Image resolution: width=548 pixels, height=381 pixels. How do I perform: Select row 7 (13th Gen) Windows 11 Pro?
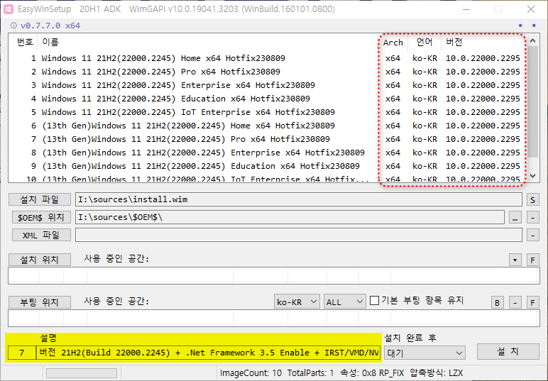[x=268, y=139]
